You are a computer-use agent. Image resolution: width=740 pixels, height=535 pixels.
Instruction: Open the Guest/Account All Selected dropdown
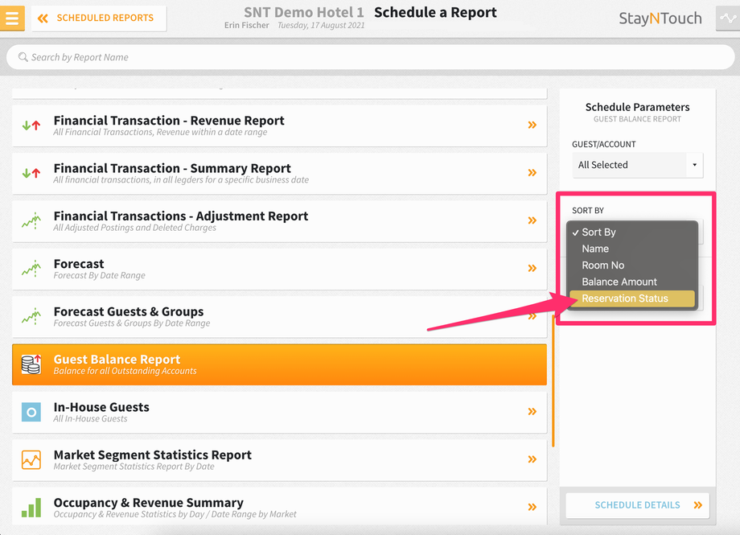point(638,165)
